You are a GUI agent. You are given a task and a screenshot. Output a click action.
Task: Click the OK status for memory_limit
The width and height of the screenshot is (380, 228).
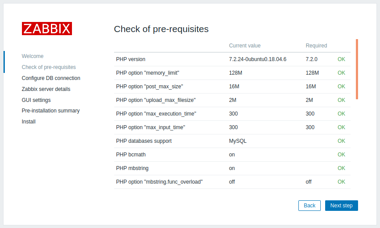[x=341, y=73]
